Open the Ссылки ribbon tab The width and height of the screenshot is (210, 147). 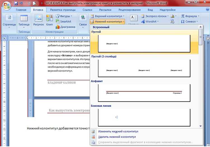tap(87, 10)
